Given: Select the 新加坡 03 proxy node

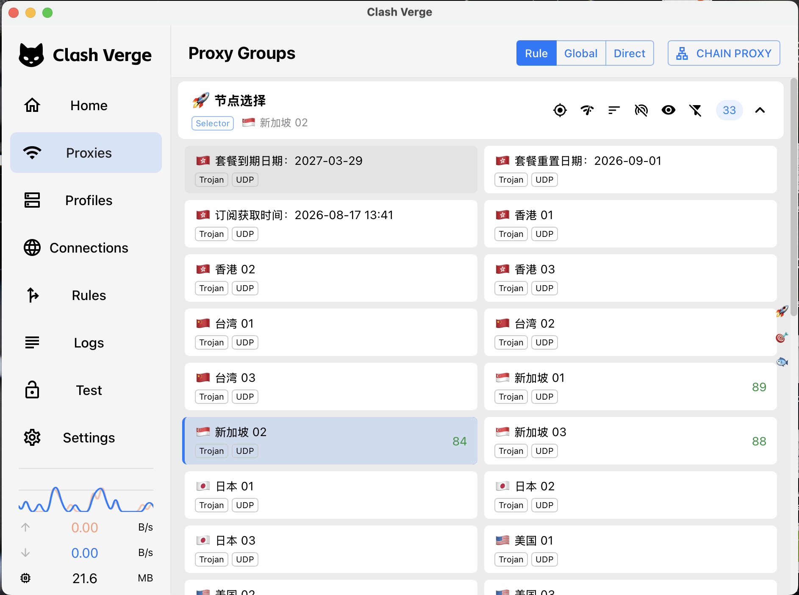Looking at the screenshot, I should (630, 441).
